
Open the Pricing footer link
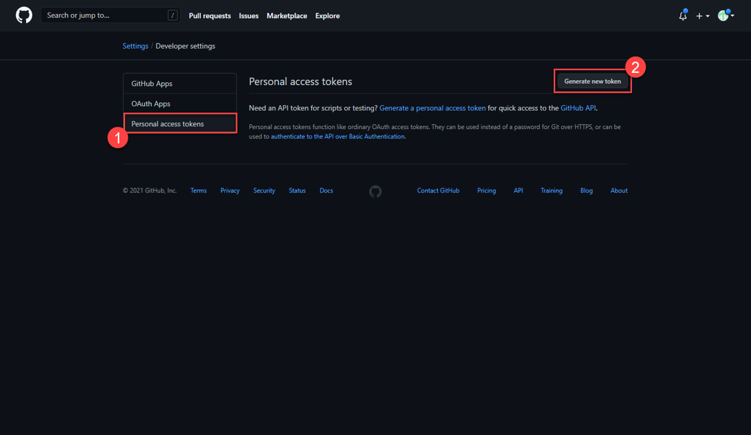click(486, 190)
